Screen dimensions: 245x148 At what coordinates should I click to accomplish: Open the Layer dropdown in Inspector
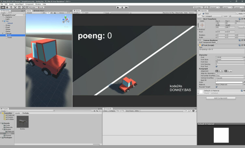236,16
